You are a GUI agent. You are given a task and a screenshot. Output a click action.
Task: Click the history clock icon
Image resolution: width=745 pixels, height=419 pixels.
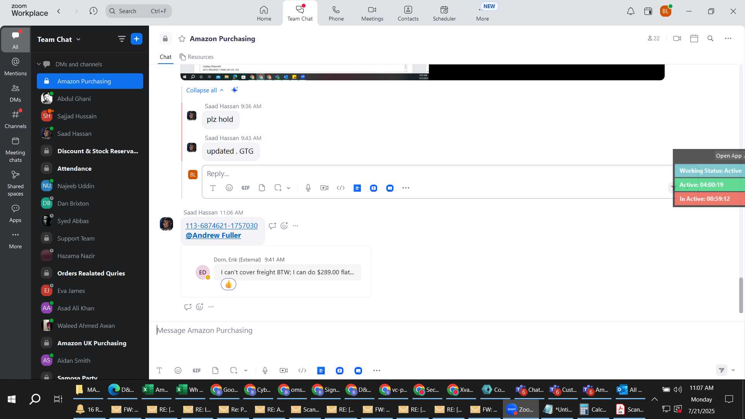pos(93,11)
